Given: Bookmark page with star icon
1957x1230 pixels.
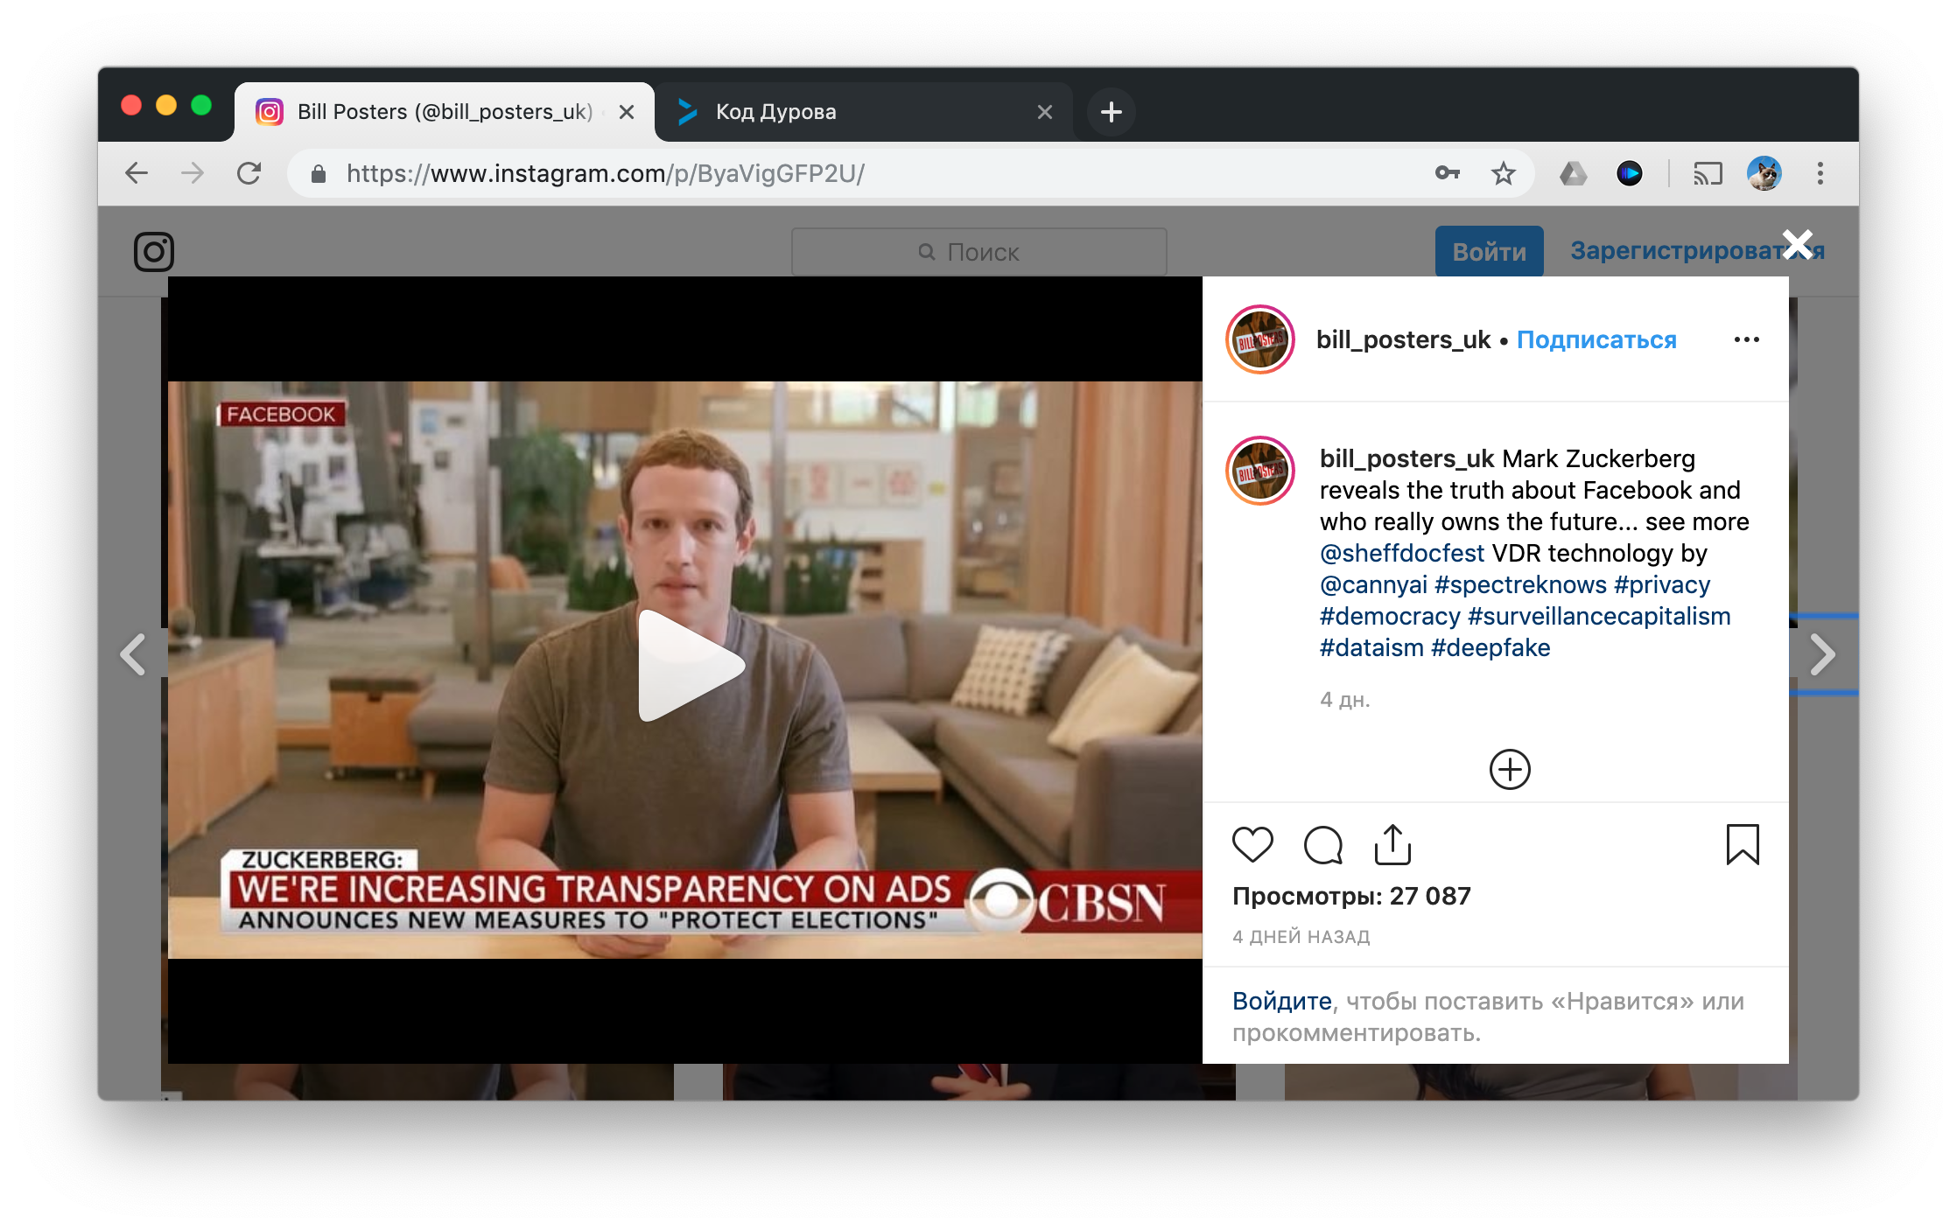Looking at the screenshot, I should click(x=1503, y=173).
